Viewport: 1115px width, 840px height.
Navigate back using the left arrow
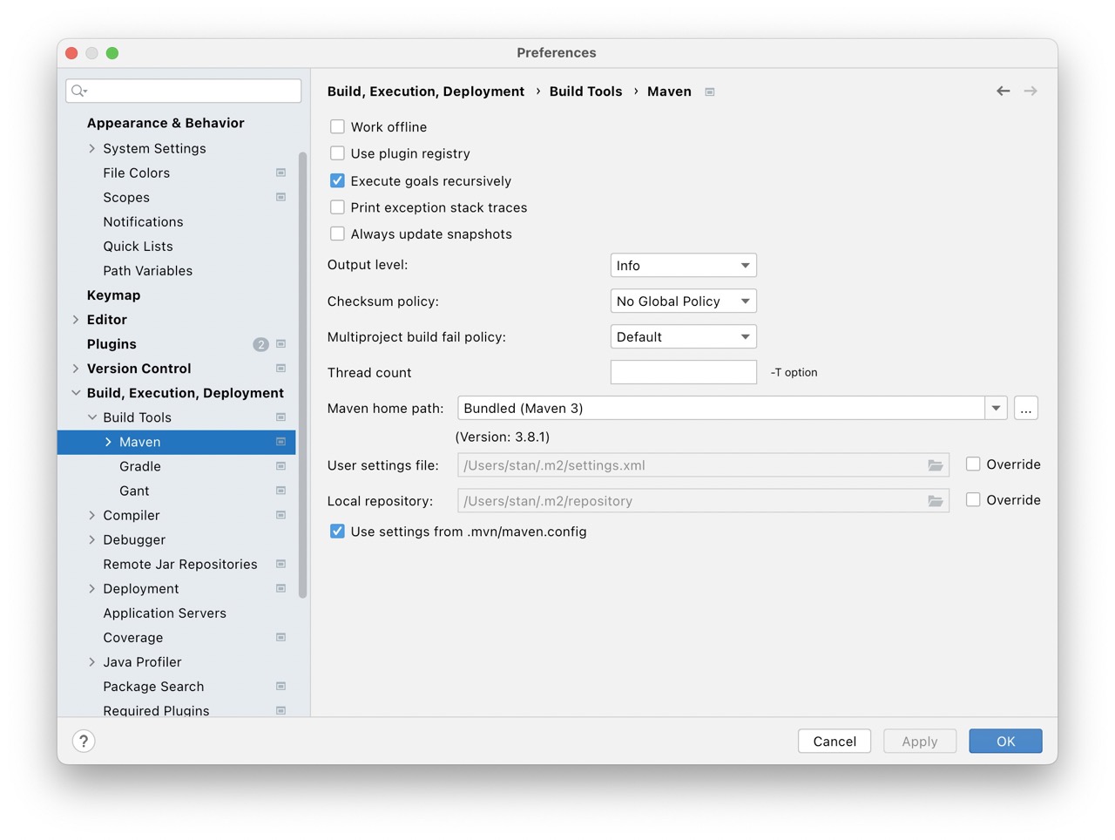1003,91
